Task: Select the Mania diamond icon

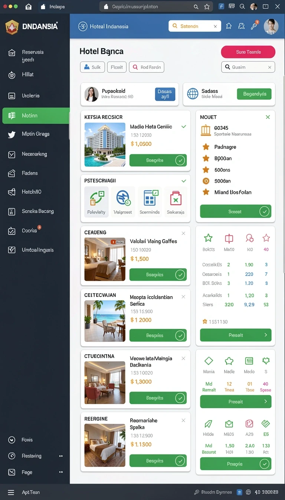Action: (209, 361)
